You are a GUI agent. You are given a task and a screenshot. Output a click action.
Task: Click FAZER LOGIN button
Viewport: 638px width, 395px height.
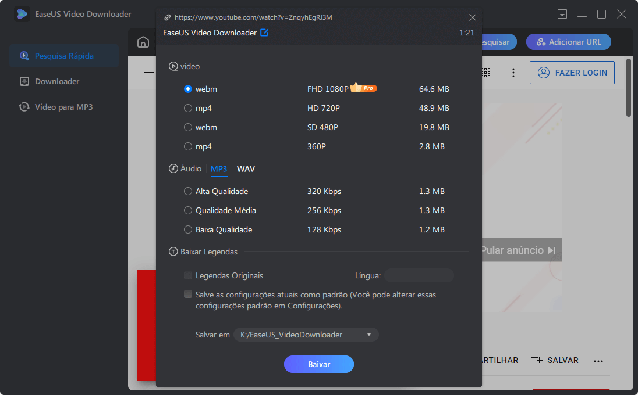(x=572, y=73)
